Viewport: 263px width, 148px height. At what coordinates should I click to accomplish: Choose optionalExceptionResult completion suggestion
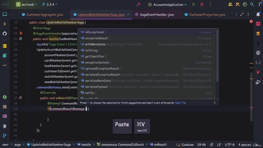coord(147,69)
